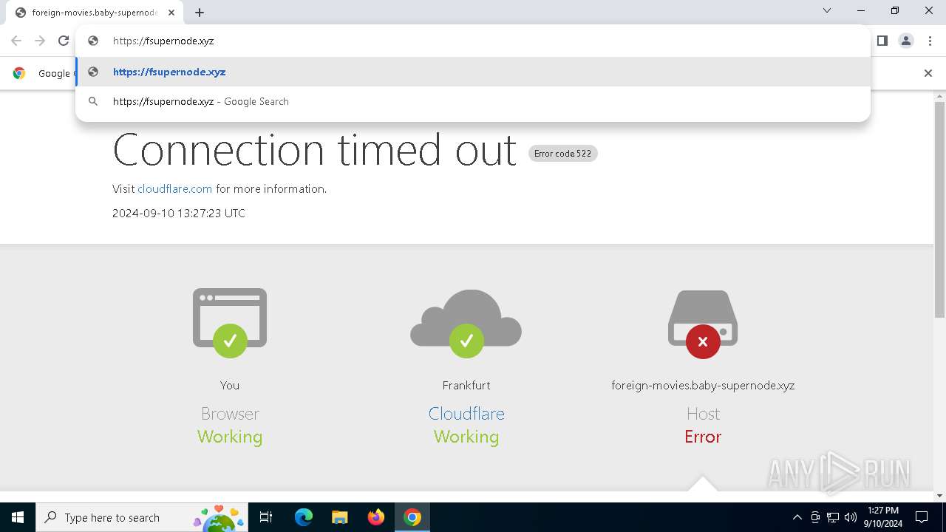Open a new tab with plus button

click(200, 13)
